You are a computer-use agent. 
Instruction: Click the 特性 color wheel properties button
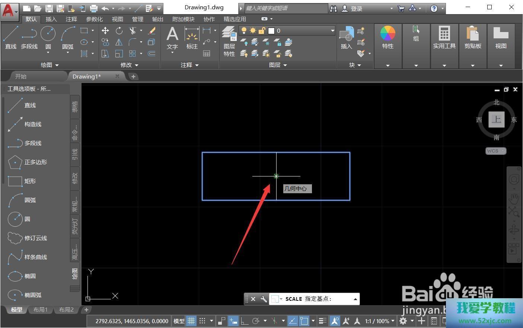[388, 38]
